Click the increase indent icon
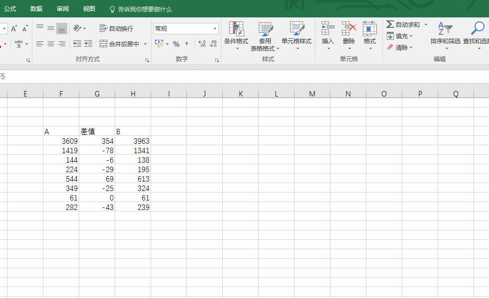 click(88, 44)
